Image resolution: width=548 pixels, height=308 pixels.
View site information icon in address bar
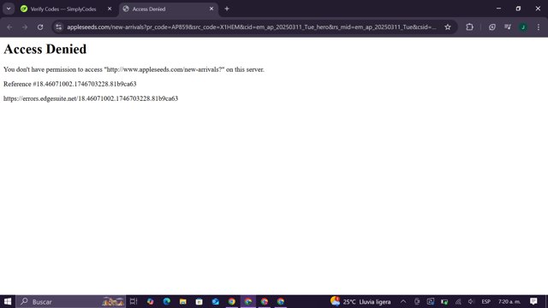pos(59,27)
